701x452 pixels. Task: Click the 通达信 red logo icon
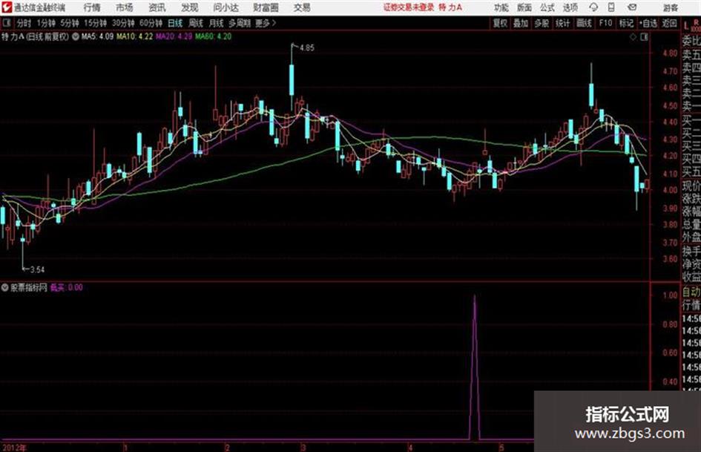(7, 7)
